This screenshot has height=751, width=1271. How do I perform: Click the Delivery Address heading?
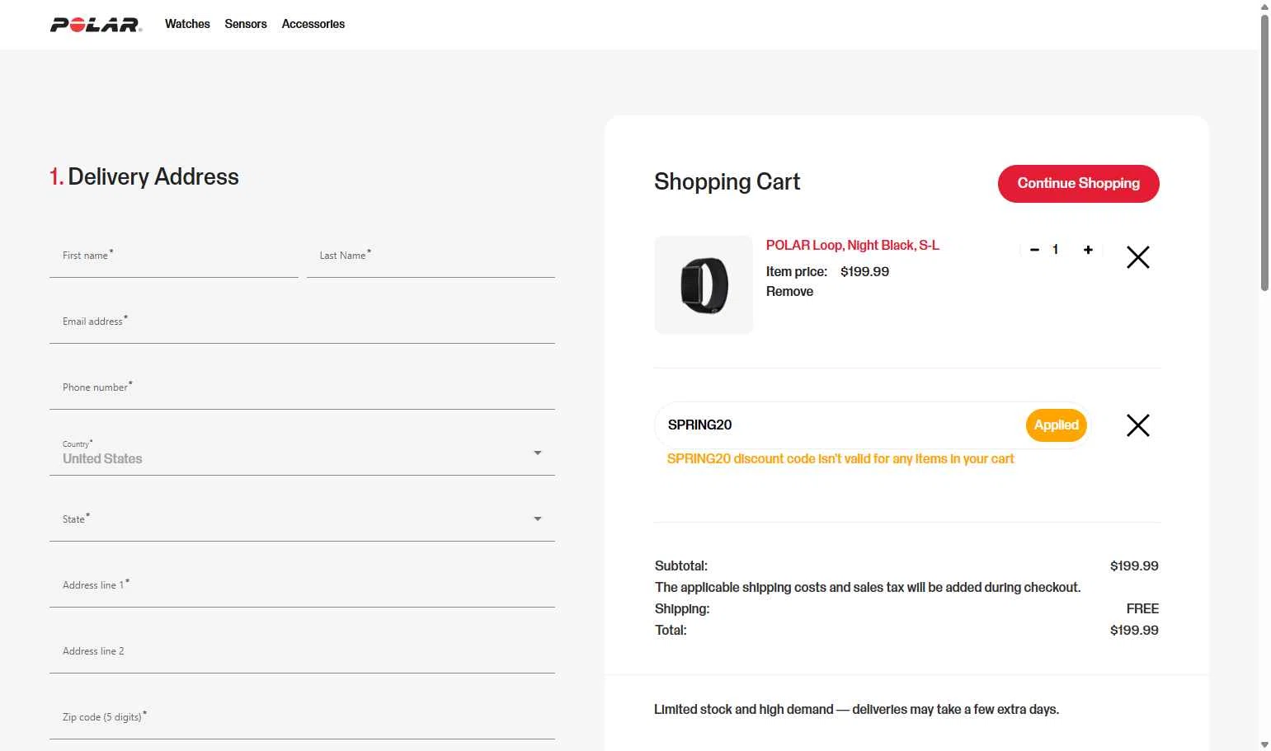tap(144, 177)
